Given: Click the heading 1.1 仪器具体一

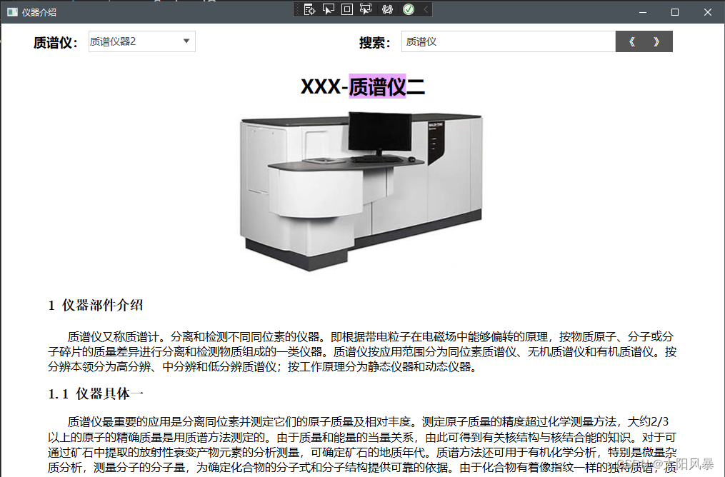Looking at the screenshot, I should (x=96, y=393).
